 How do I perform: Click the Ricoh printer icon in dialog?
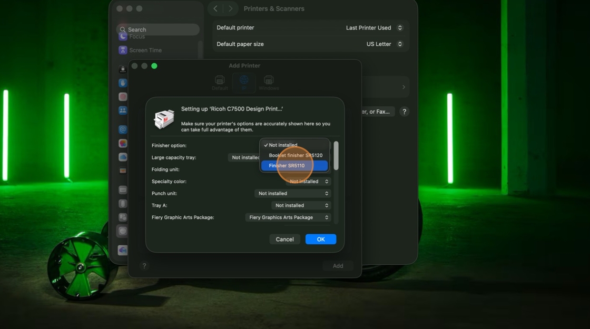tap(164, 119)
